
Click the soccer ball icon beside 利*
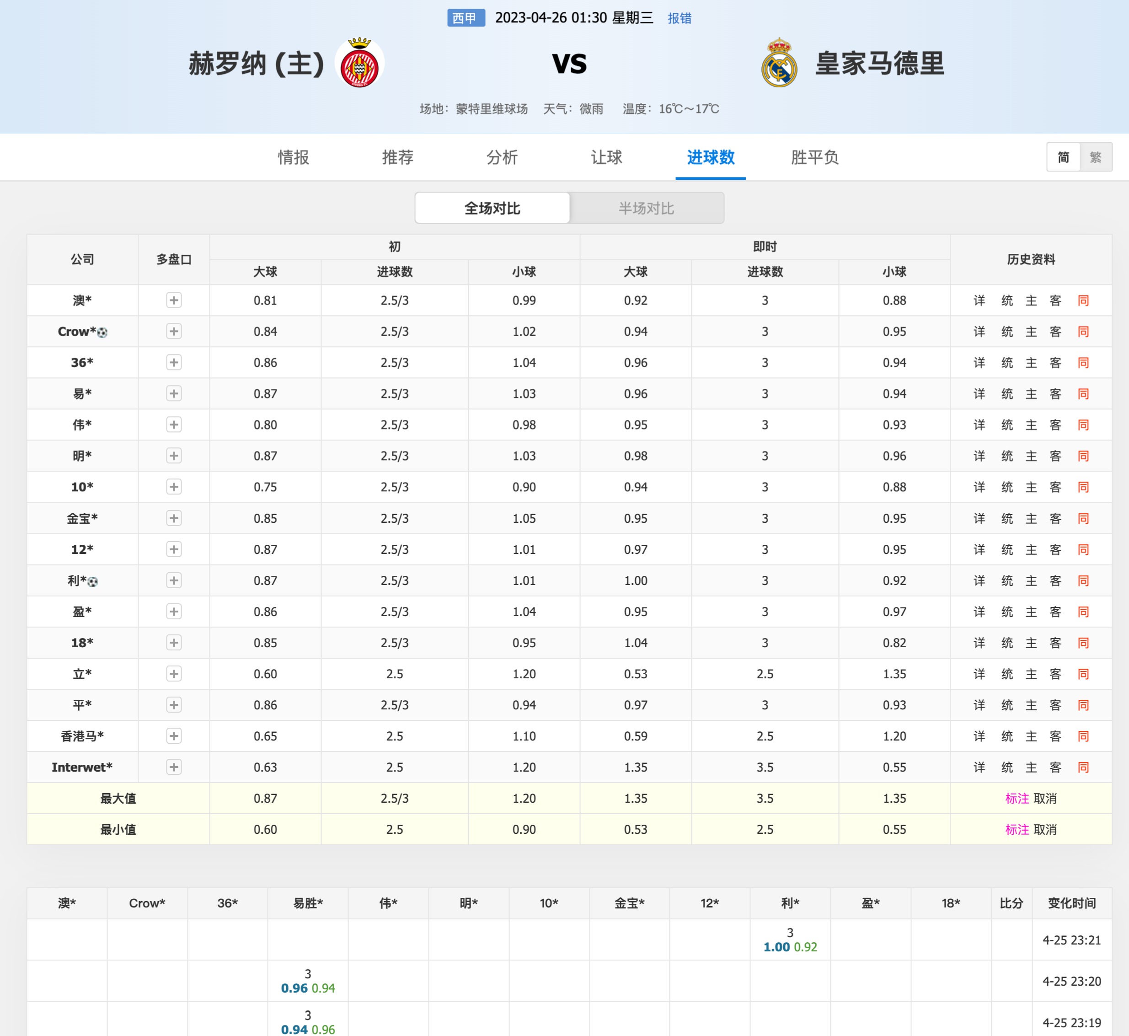(x=93, y=581)
